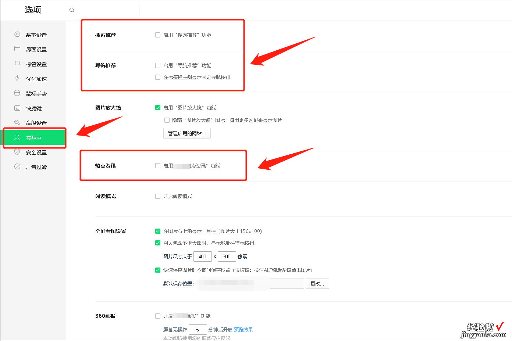Click the image height field 300
Image resolution: width=512 pixels, height=341 pixels.
(x=227, y=256)
